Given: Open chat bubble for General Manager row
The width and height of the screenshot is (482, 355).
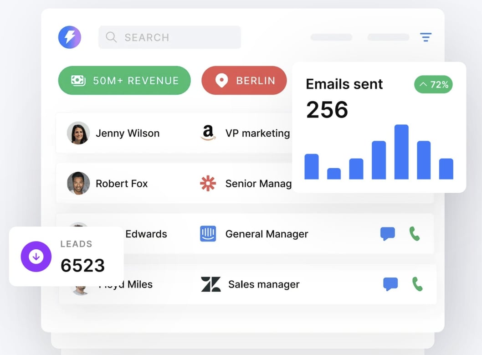Looking at the screenshot, I should click(x=388, y=234).
